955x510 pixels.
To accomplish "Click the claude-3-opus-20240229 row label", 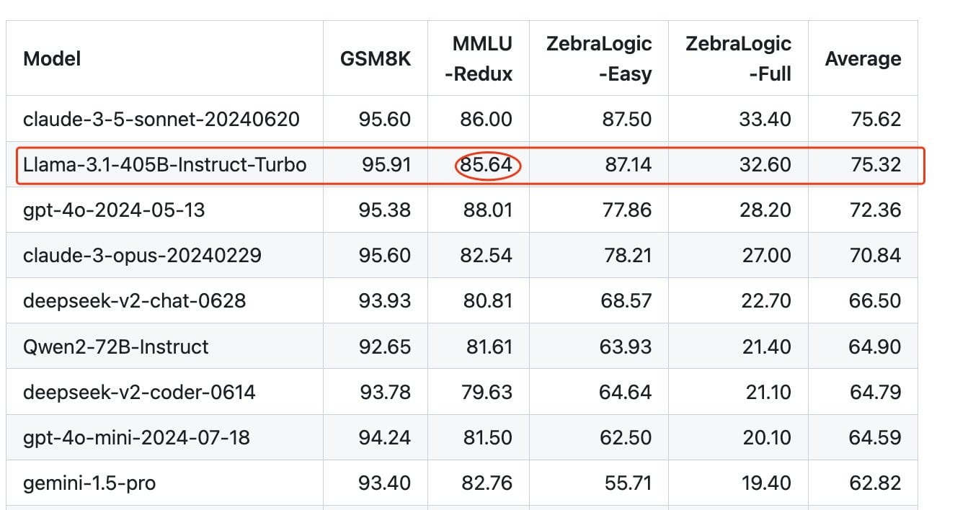I will point(142,255).
